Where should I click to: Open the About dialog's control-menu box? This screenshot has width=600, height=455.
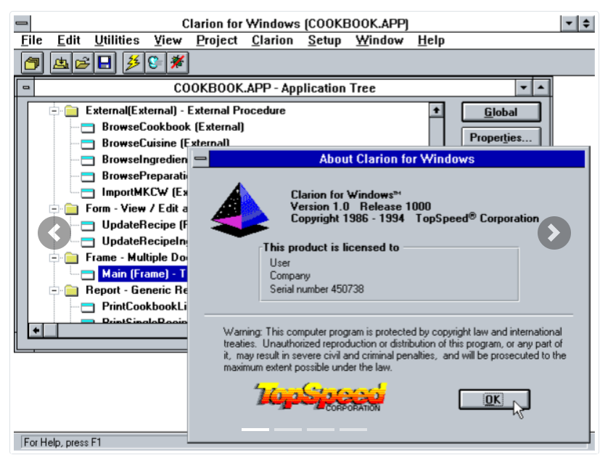(x=200, y=159)
